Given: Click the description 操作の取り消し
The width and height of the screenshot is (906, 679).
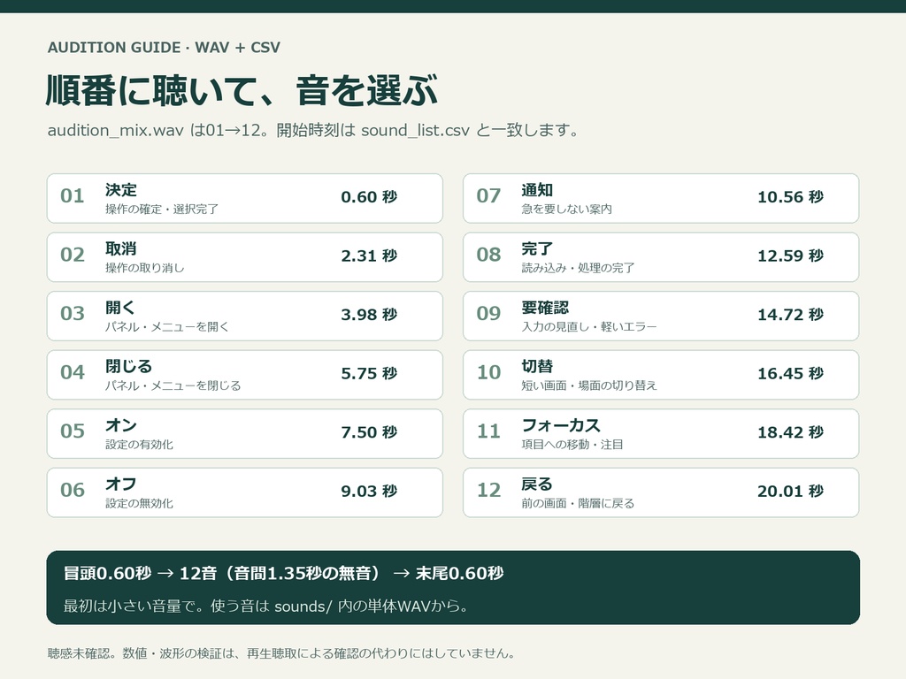Looking at the screenshot, I should (x=144, y=268).
